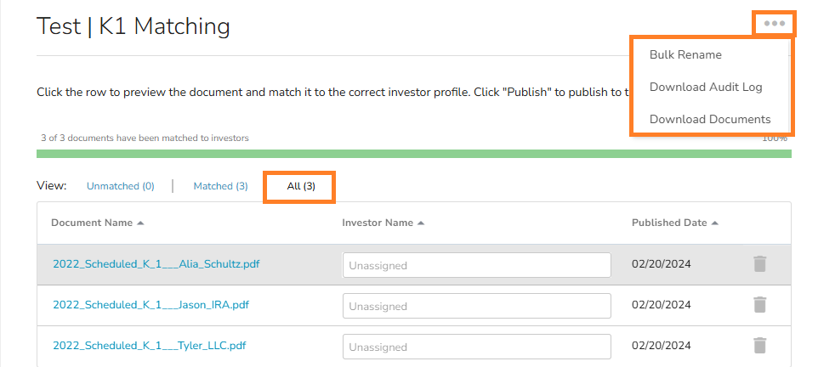Open 2022_Scheduled_K_1___Tyler_LLC.pdf link
818x367 pixels.
coord(149,346)
